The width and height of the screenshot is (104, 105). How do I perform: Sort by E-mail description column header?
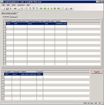tap(20, 21)
